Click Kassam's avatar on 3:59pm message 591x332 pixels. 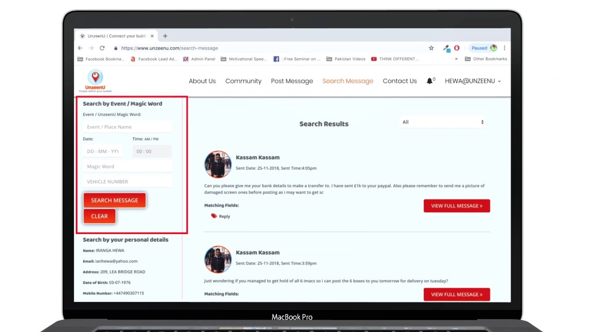tap(217, 259)
